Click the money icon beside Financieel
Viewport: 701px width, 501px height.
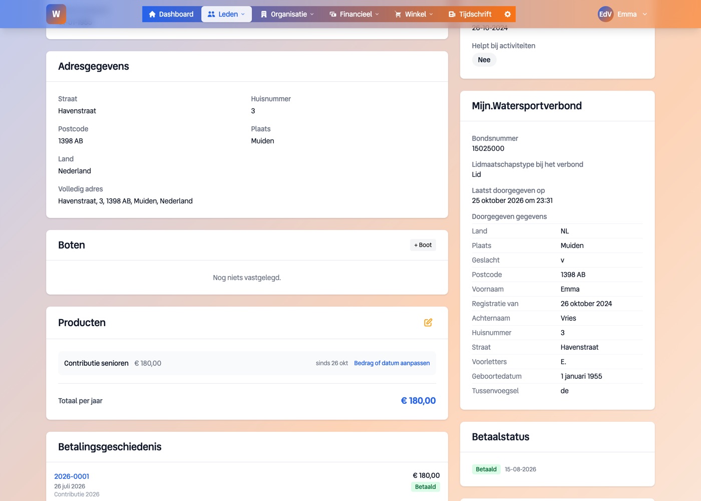pos(333,14)
